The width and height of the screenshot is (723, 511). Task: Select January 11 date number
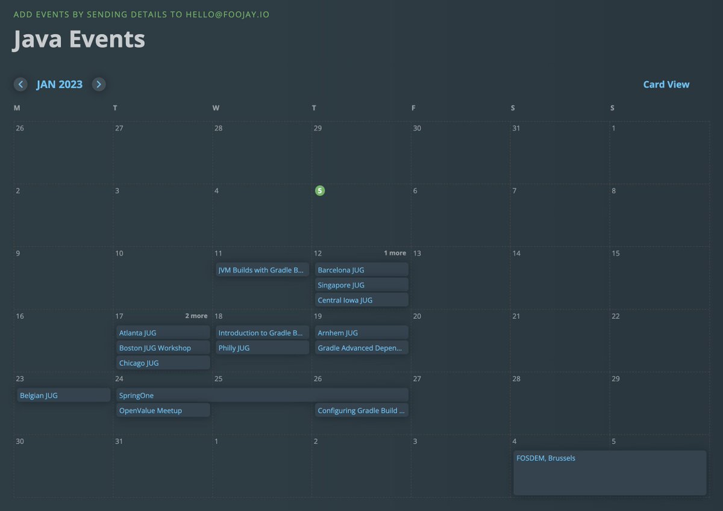pyautogui.click(x=218, y=253)
